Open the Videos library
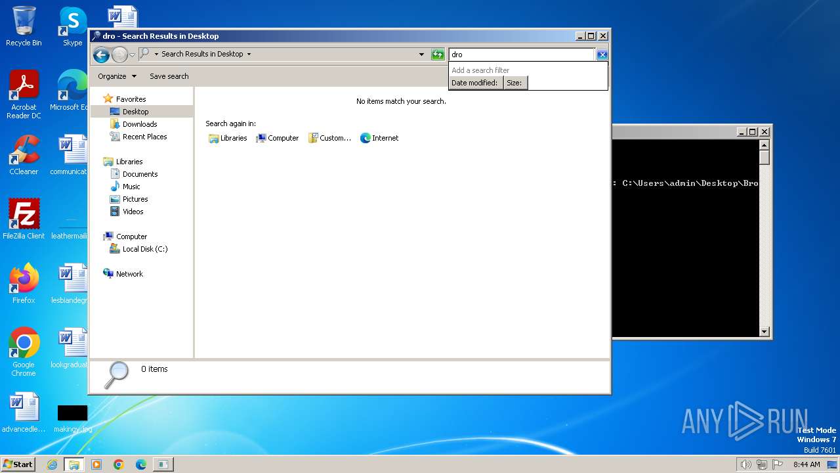 (133, 212)
